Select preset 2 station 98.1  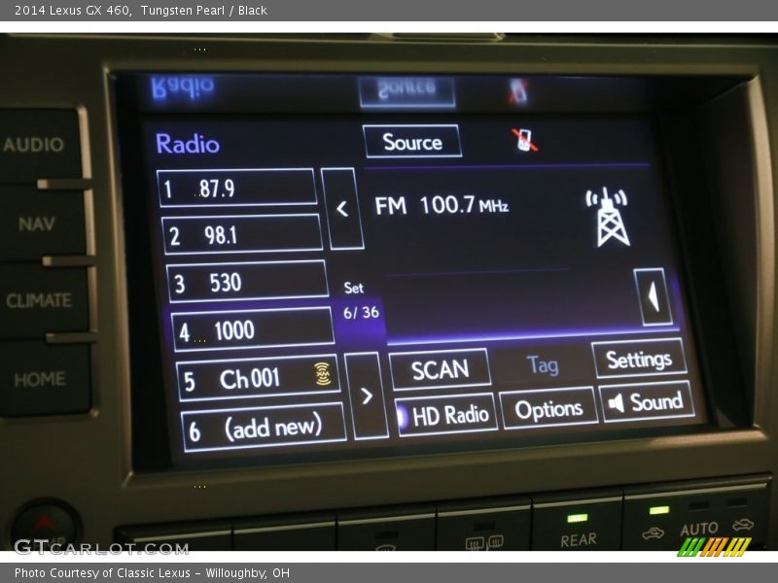click(x=241, y=235)
